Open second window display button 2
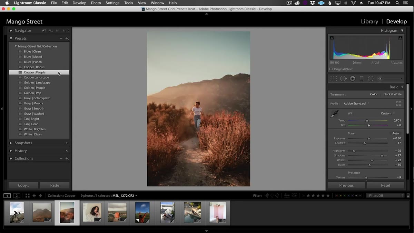The width and height of the screenshot is (414, 233). (17, 195)
